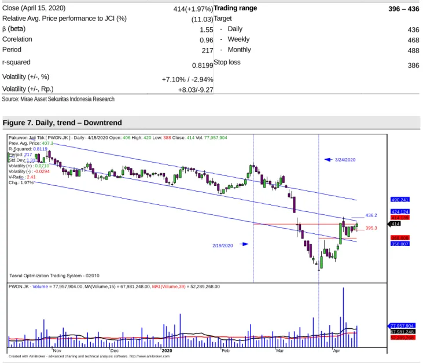Select the table period value '217'

click(208, 50)
